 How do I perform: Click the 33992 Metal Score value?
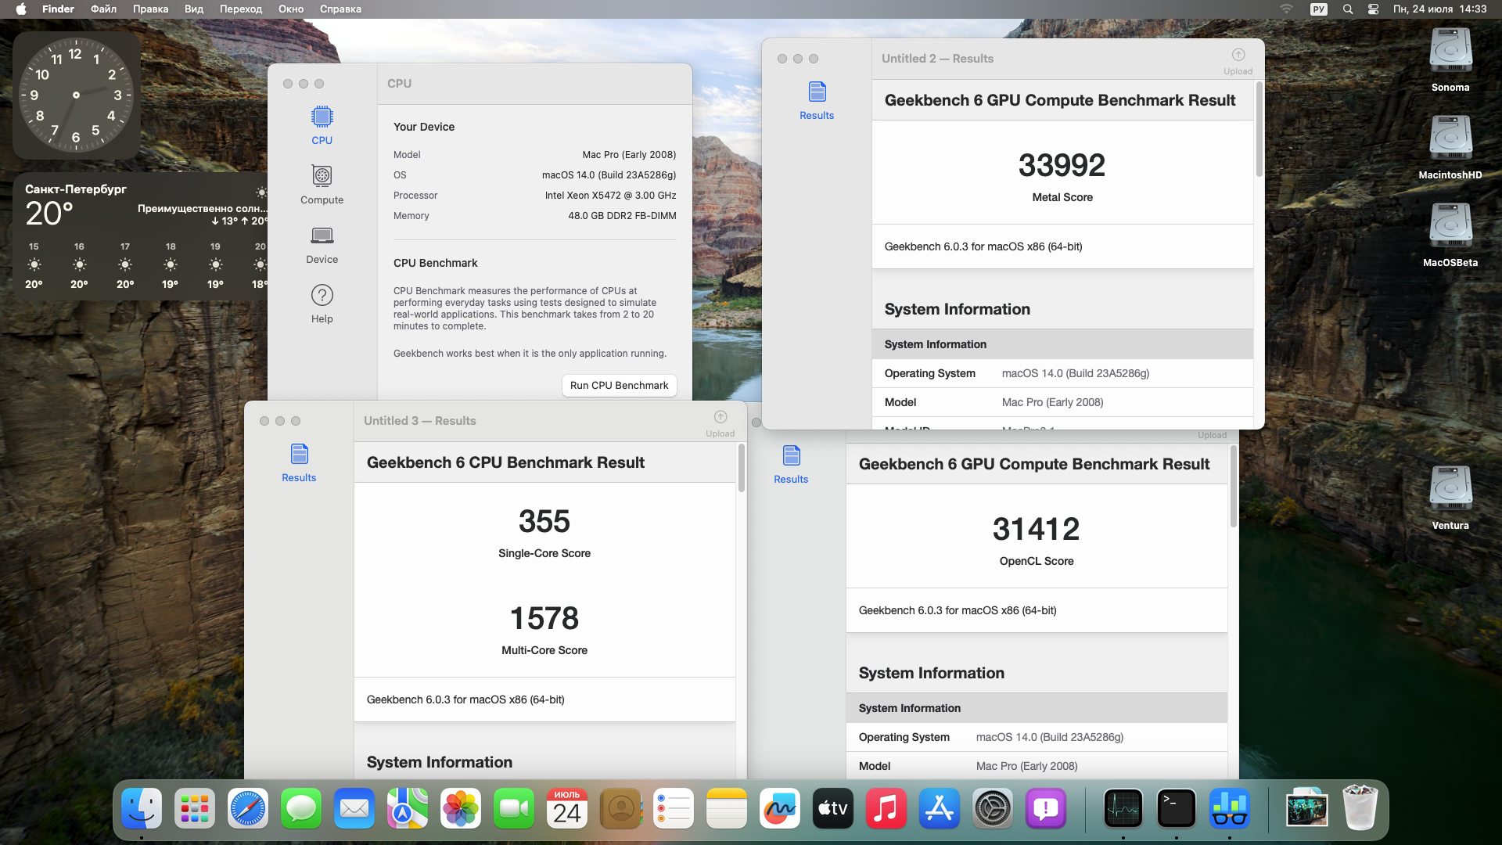1062,165
